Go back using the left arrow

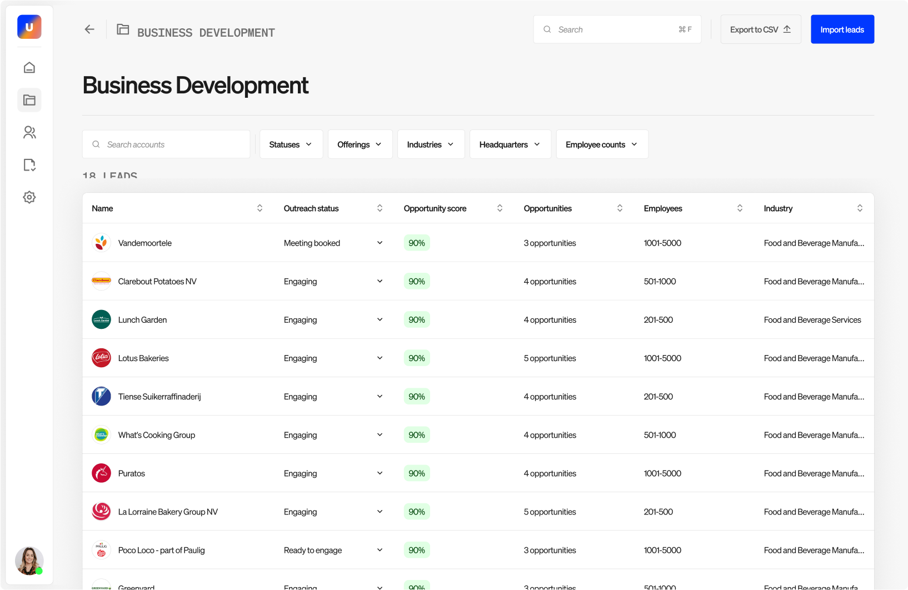(x=89, y=29)
